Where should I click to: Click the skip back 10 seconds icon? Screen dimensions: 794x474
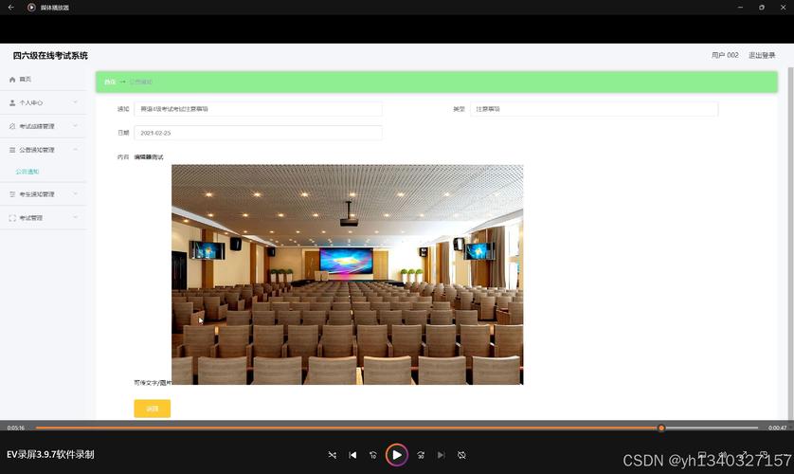373,455
